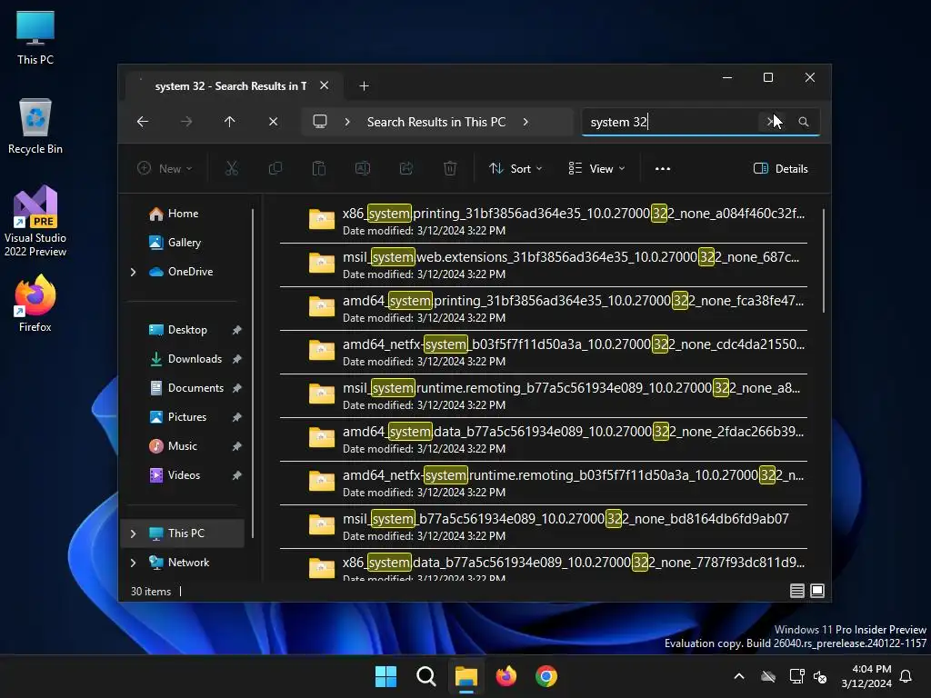This screenshot has height=698, width=931.
Task: Close the system 32 search tab
Action: 325,85
